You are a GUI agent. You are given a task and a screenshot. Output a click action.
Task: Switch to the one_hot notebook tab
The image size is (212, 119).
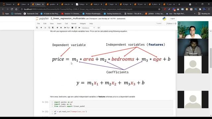[x=67, y=4]
